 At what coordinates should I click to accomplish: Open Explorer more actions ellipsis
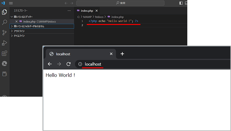pyautogui.click(x=69, y=11)
